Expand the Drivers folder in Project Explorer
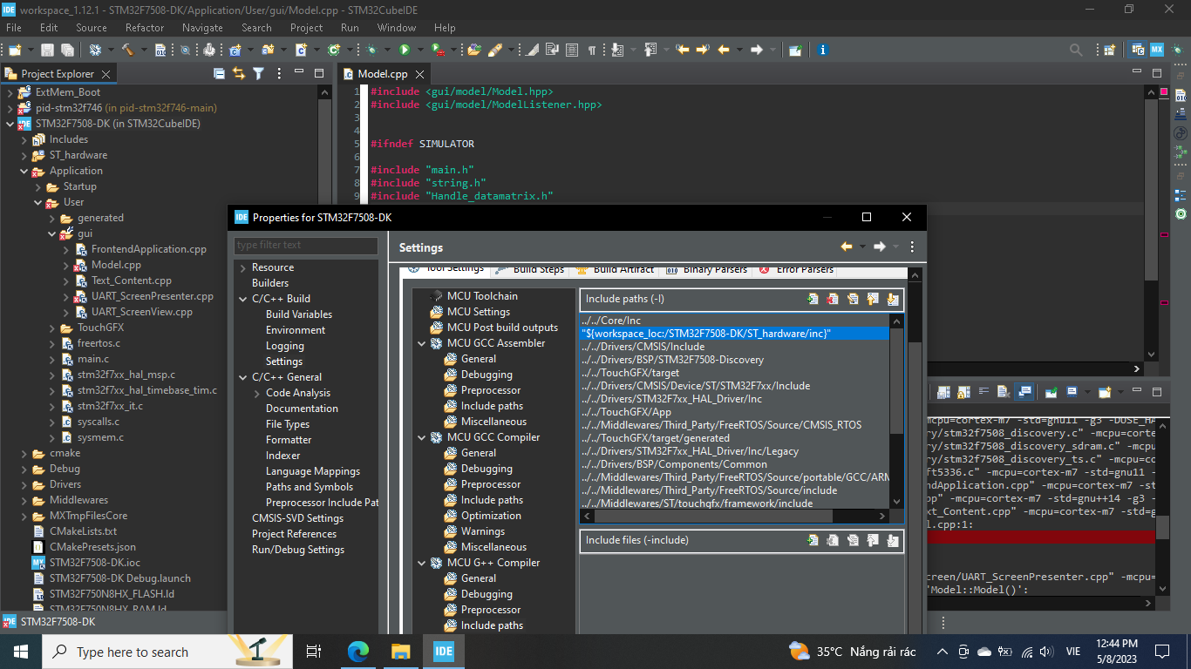Screen dimensions: 1191x669 24,484
